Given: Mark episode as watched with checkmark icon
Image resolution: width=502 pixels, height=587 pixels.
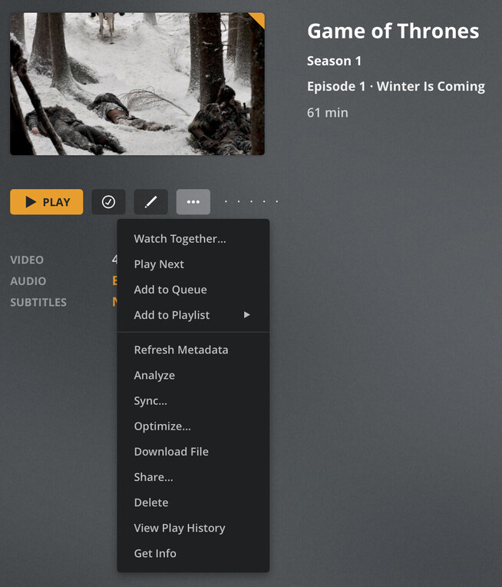Looking at the screenshot, I should [108, 202].
